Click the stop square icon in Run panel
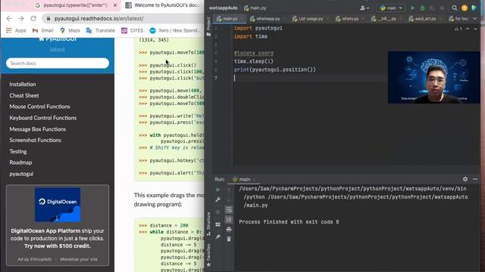This screenshot has width=485, height=272. pyautogui.click(x=217, y=212)
